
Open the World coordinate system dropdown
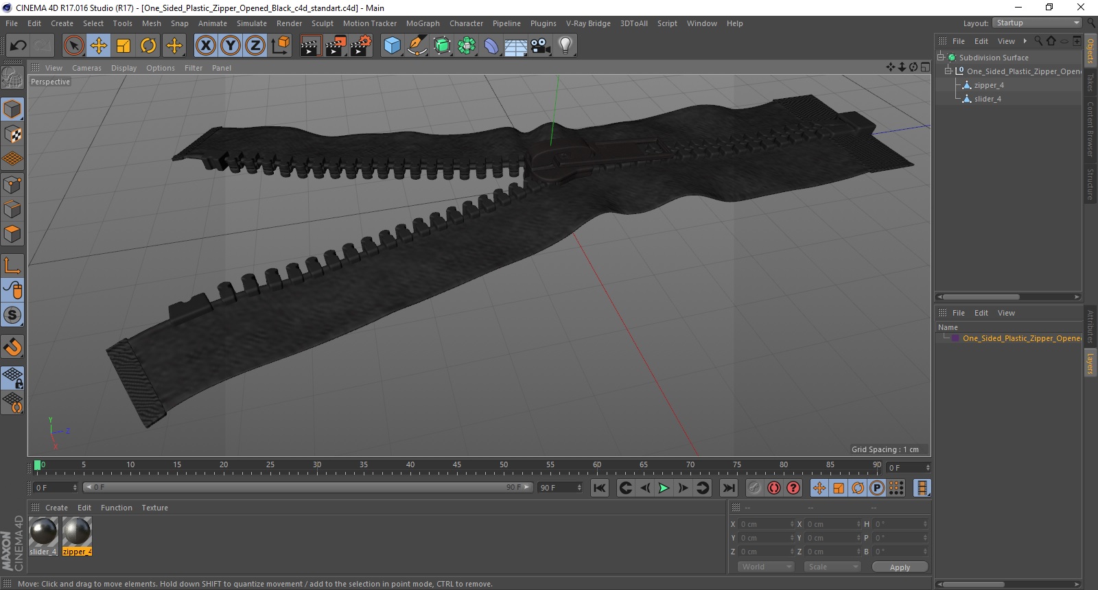(x=766, y=567)
